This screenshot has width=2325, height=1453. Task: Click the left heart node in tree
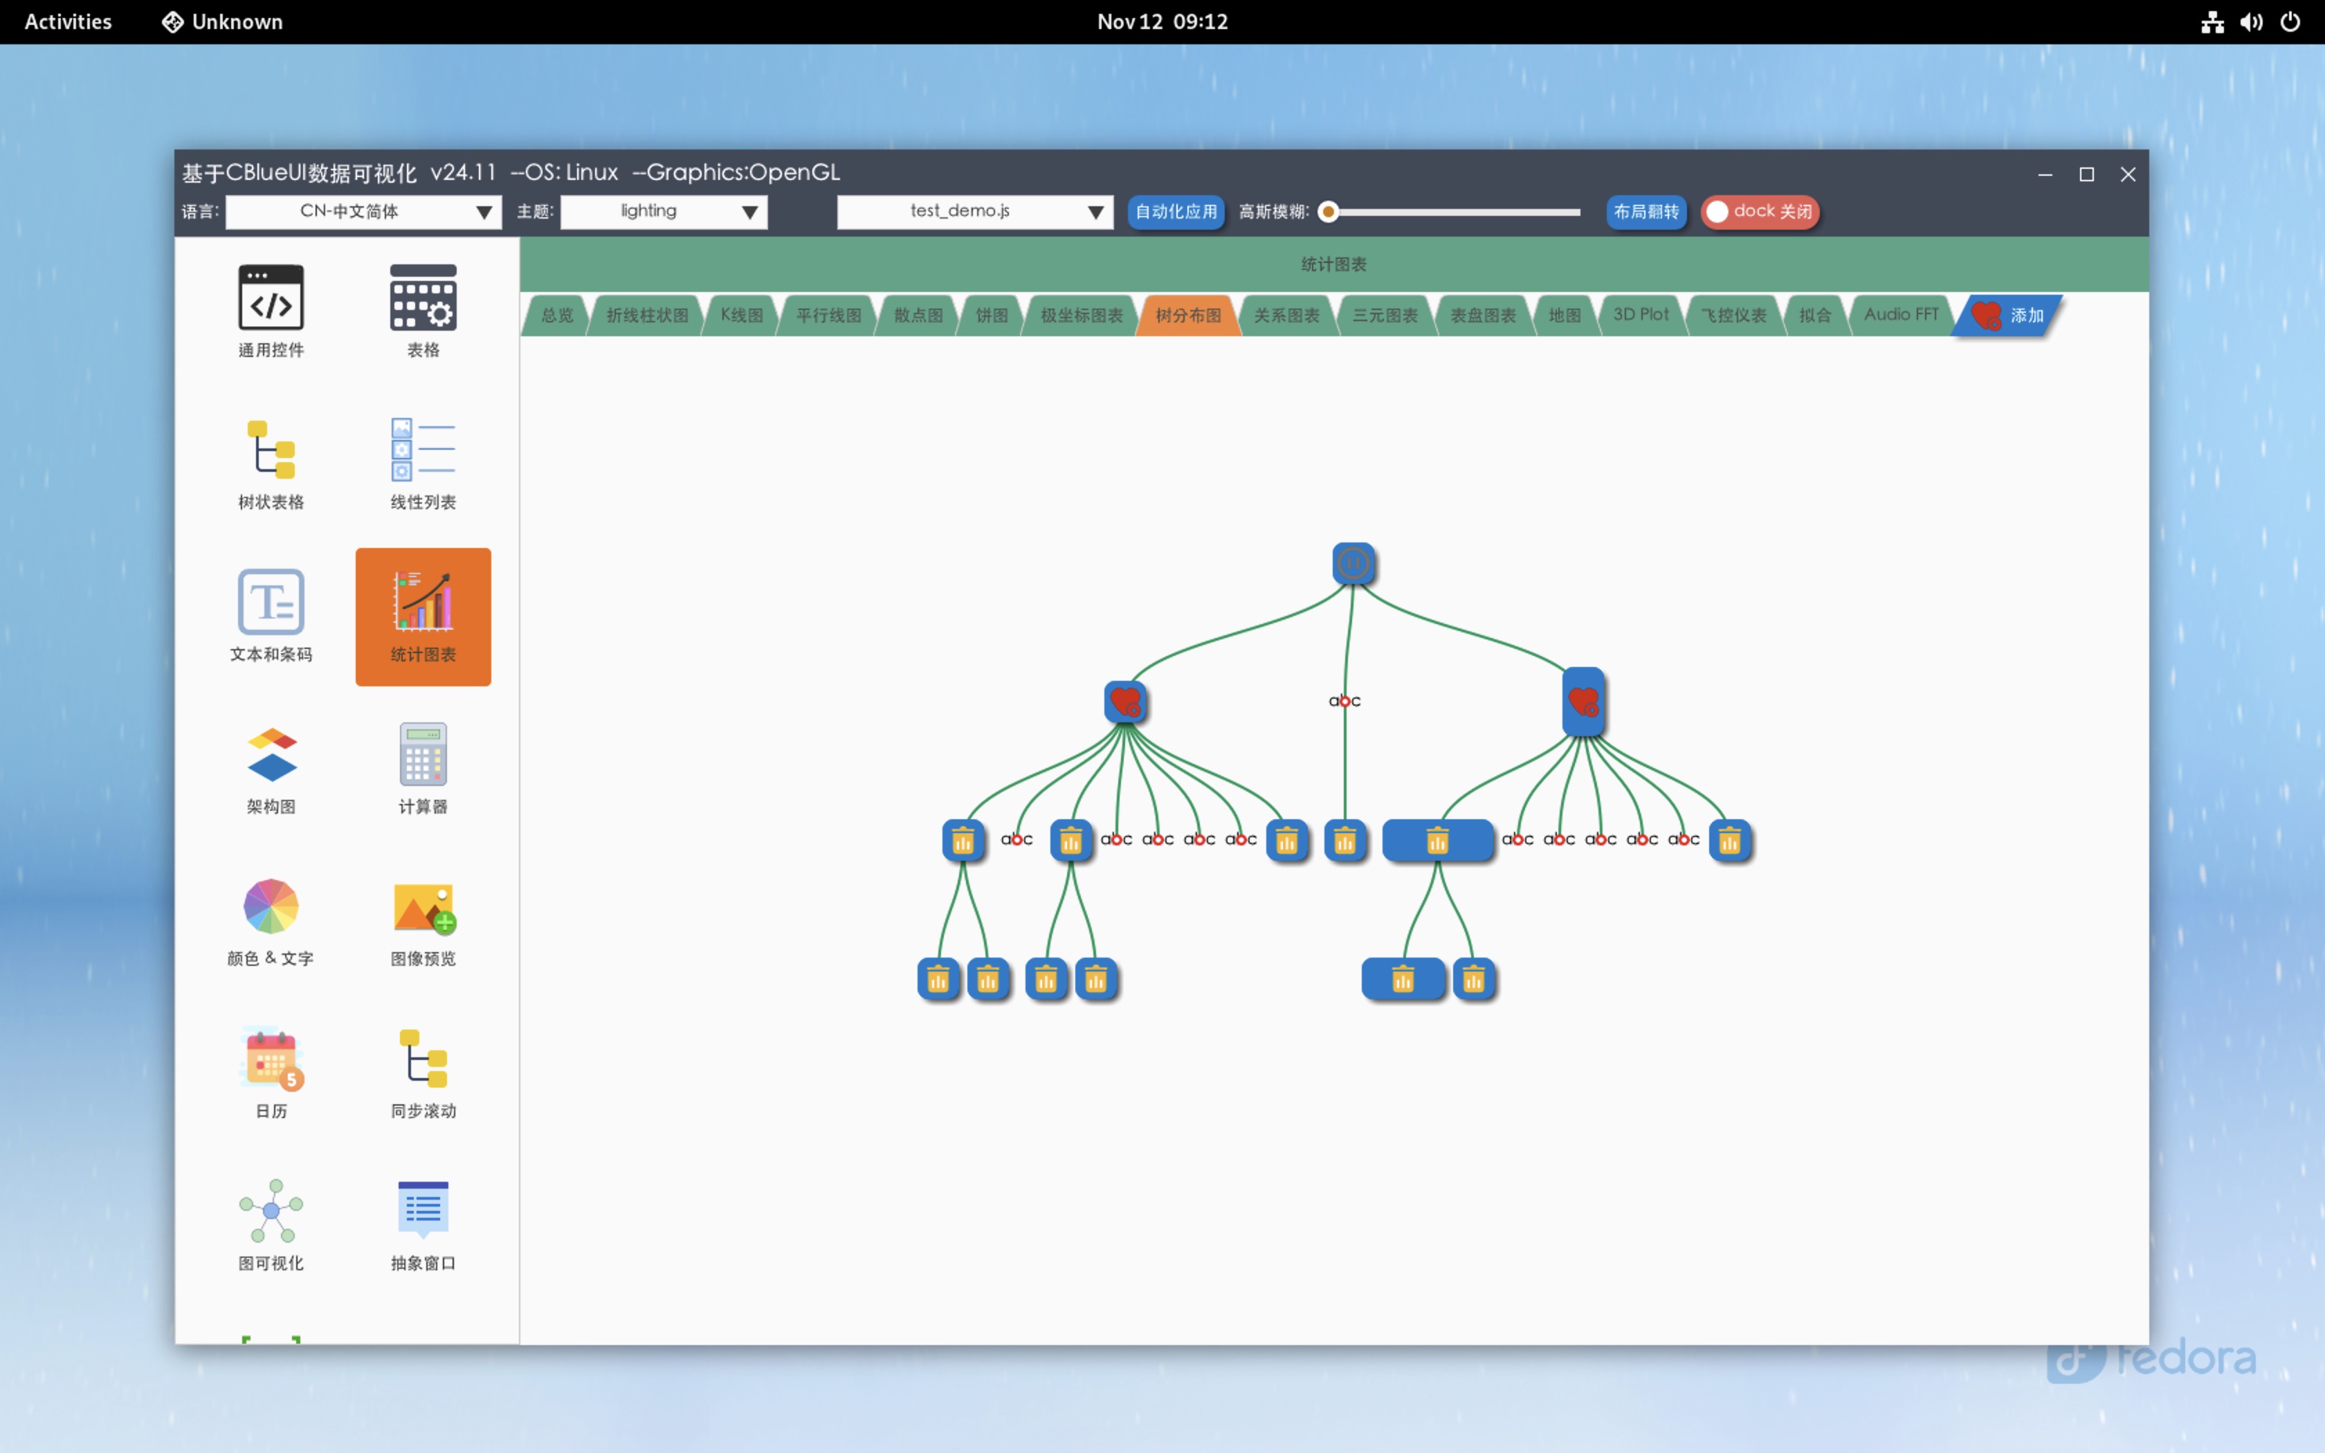point(1125,702)
